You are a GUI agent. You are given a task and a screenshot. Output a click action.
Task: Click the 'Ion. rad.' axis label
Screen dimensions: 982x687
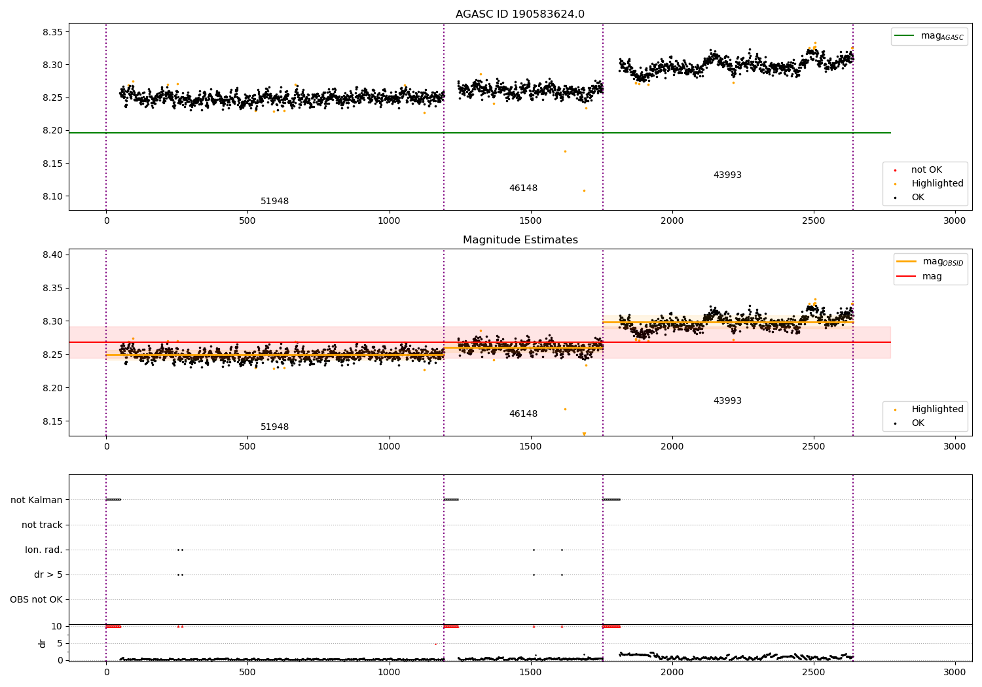pyautogui.click(x=44, y=550)
